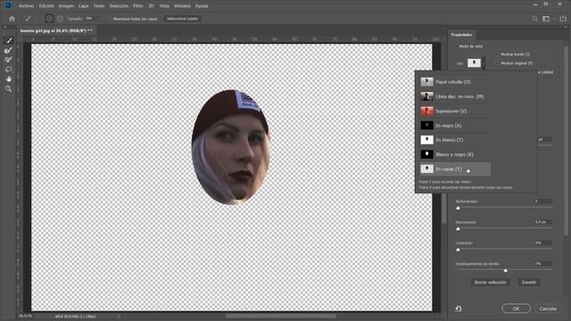Select the Zoom magnifier tool

click(9, 89)
